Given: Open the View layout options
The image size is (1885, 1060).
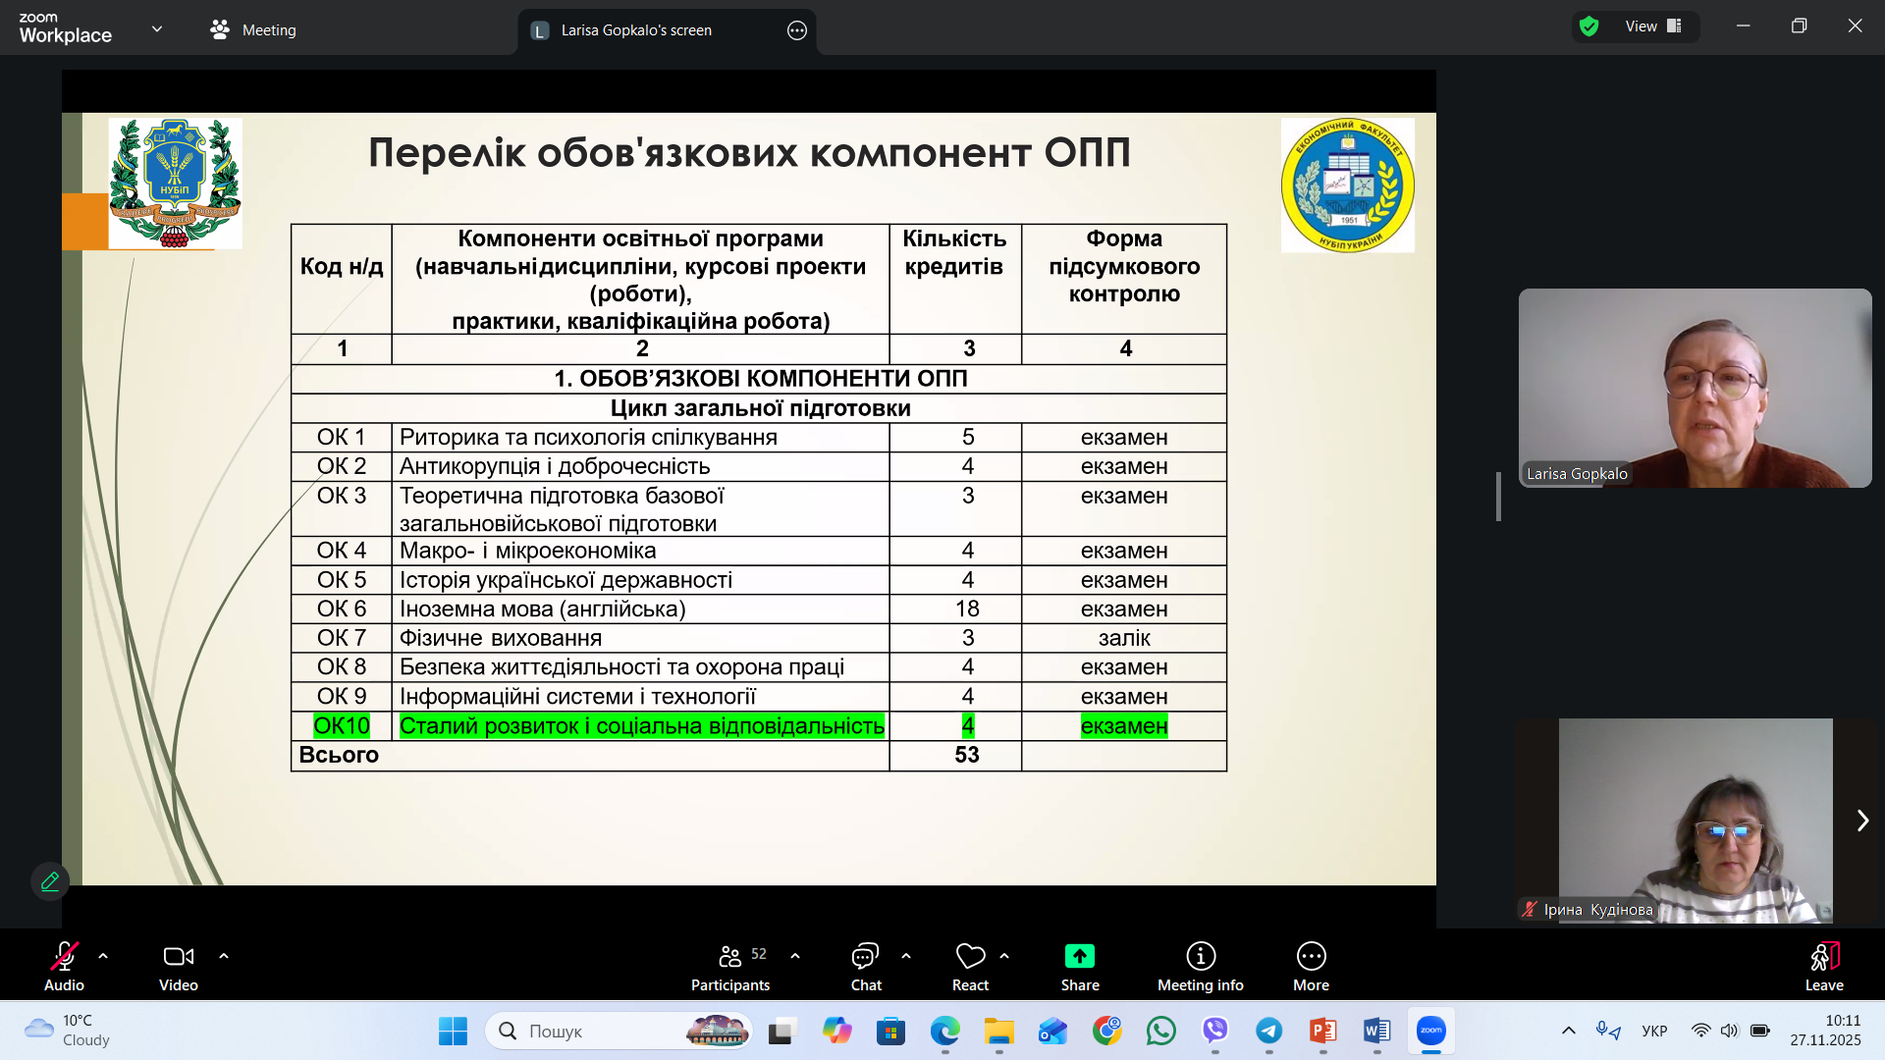Looking at the screenshot, I should coord(1653,26).
